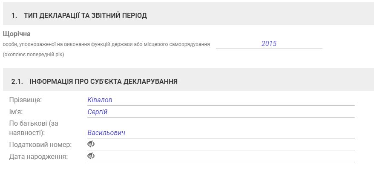This screenshot has height=184, width=374.
Task: Click the bold Щорічна declaration type
Action: (x=17, y=34)
